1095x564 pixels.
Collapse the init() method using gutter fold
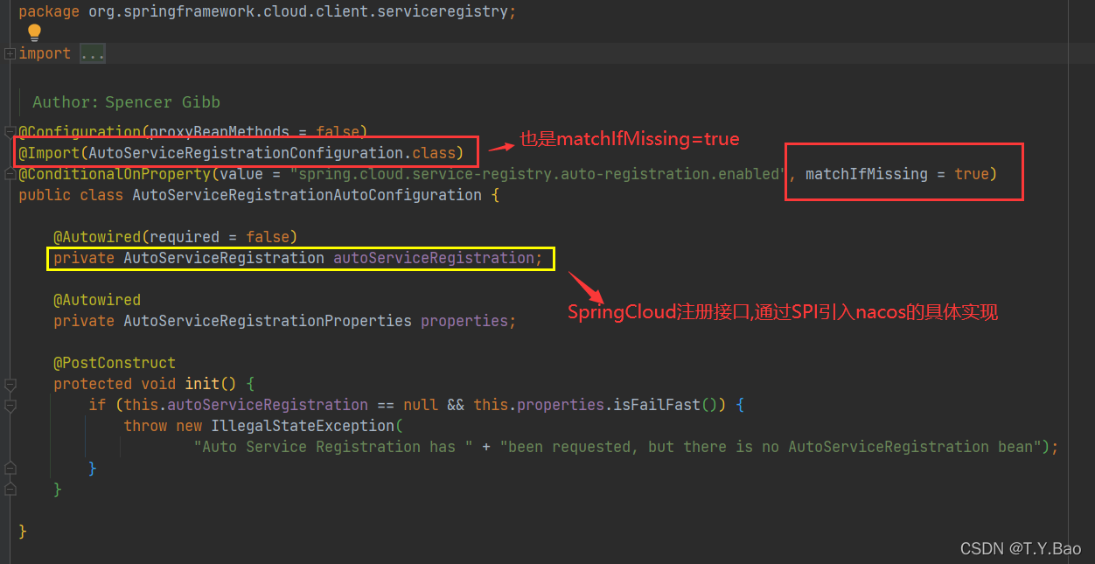coord(10,384)
